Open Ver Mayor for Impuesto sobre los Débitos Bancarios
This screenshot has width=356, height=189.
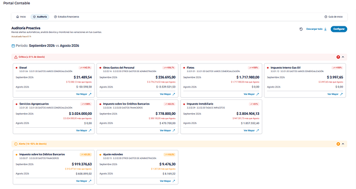[x=84, y=181]
